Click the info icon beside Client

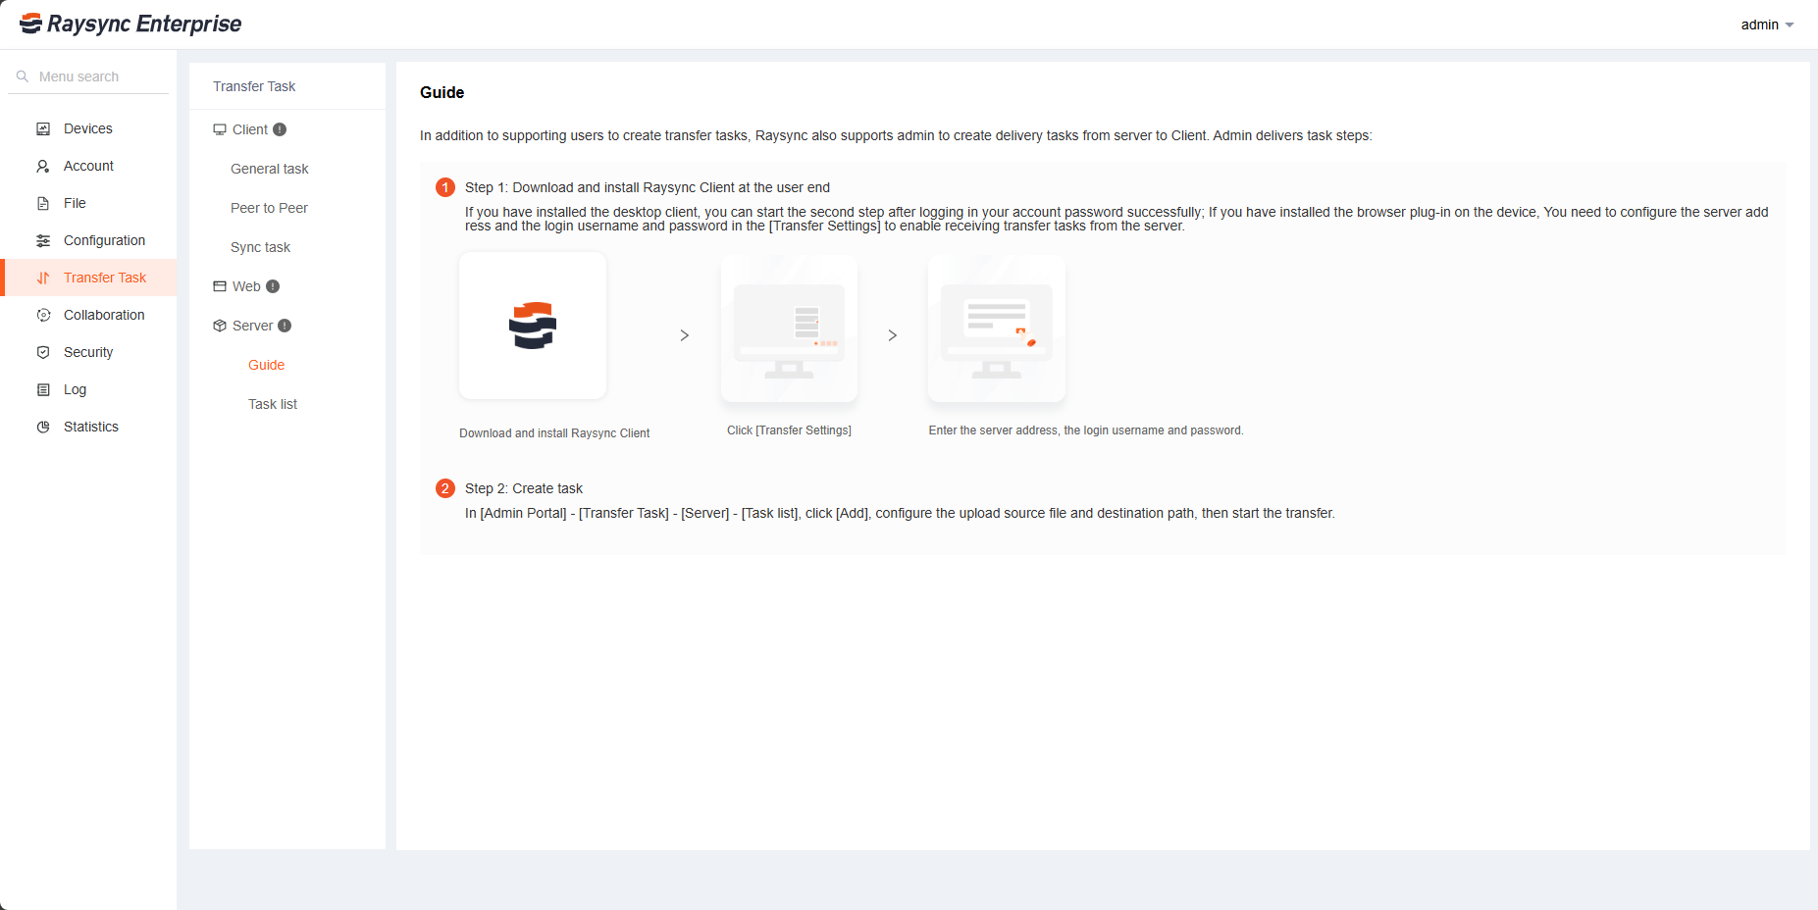click(280, 129)
